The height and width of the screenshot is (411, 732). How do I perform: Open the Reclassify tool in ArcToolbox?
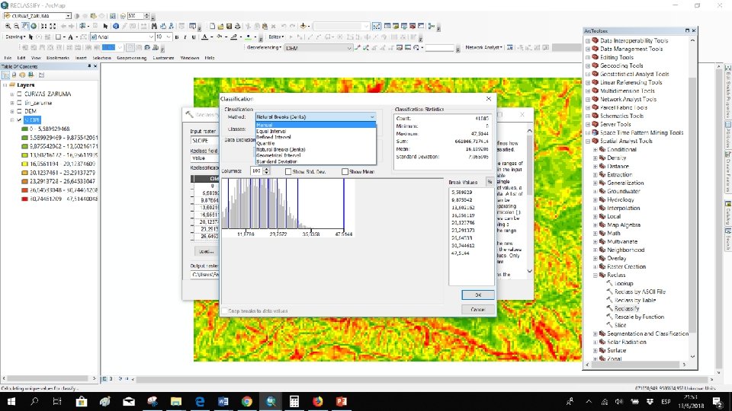click(x=626, y=308)
